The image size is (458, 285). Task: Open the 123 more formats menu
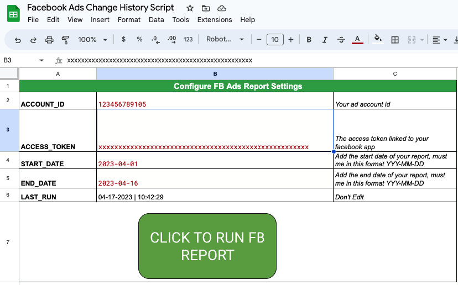tap(188, 39)
